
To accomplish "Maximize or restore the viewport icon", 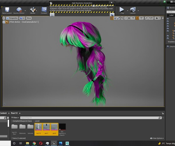I will click(163, 18).
